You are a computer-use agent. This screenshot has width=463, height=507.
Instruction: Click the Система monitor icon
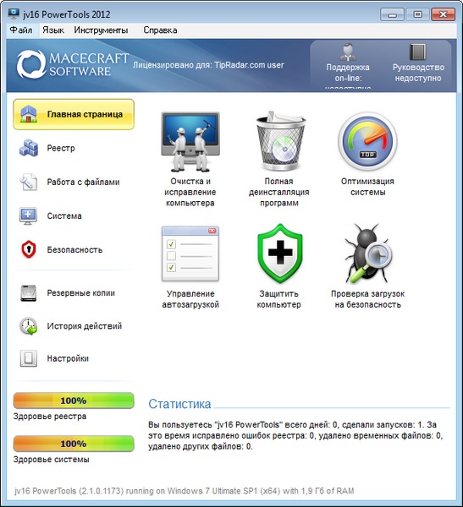29,215
